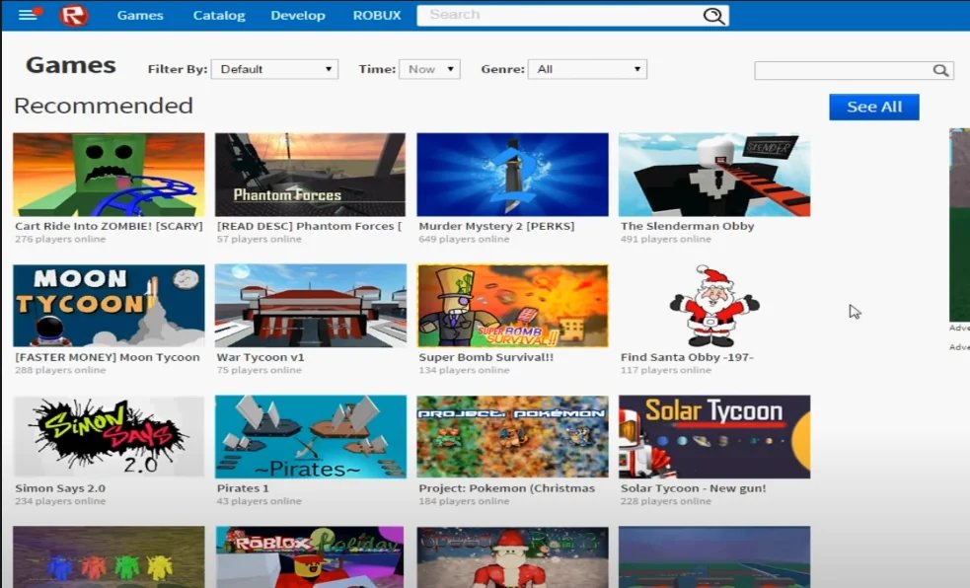
Task: Click Pirates 1 title link
Action: (243, 488)
